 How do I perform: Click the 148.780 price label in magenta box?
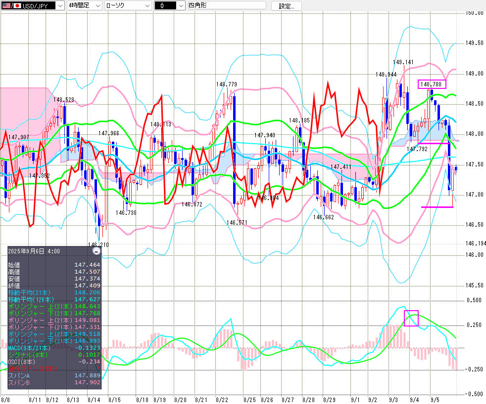tap(431, 84)
